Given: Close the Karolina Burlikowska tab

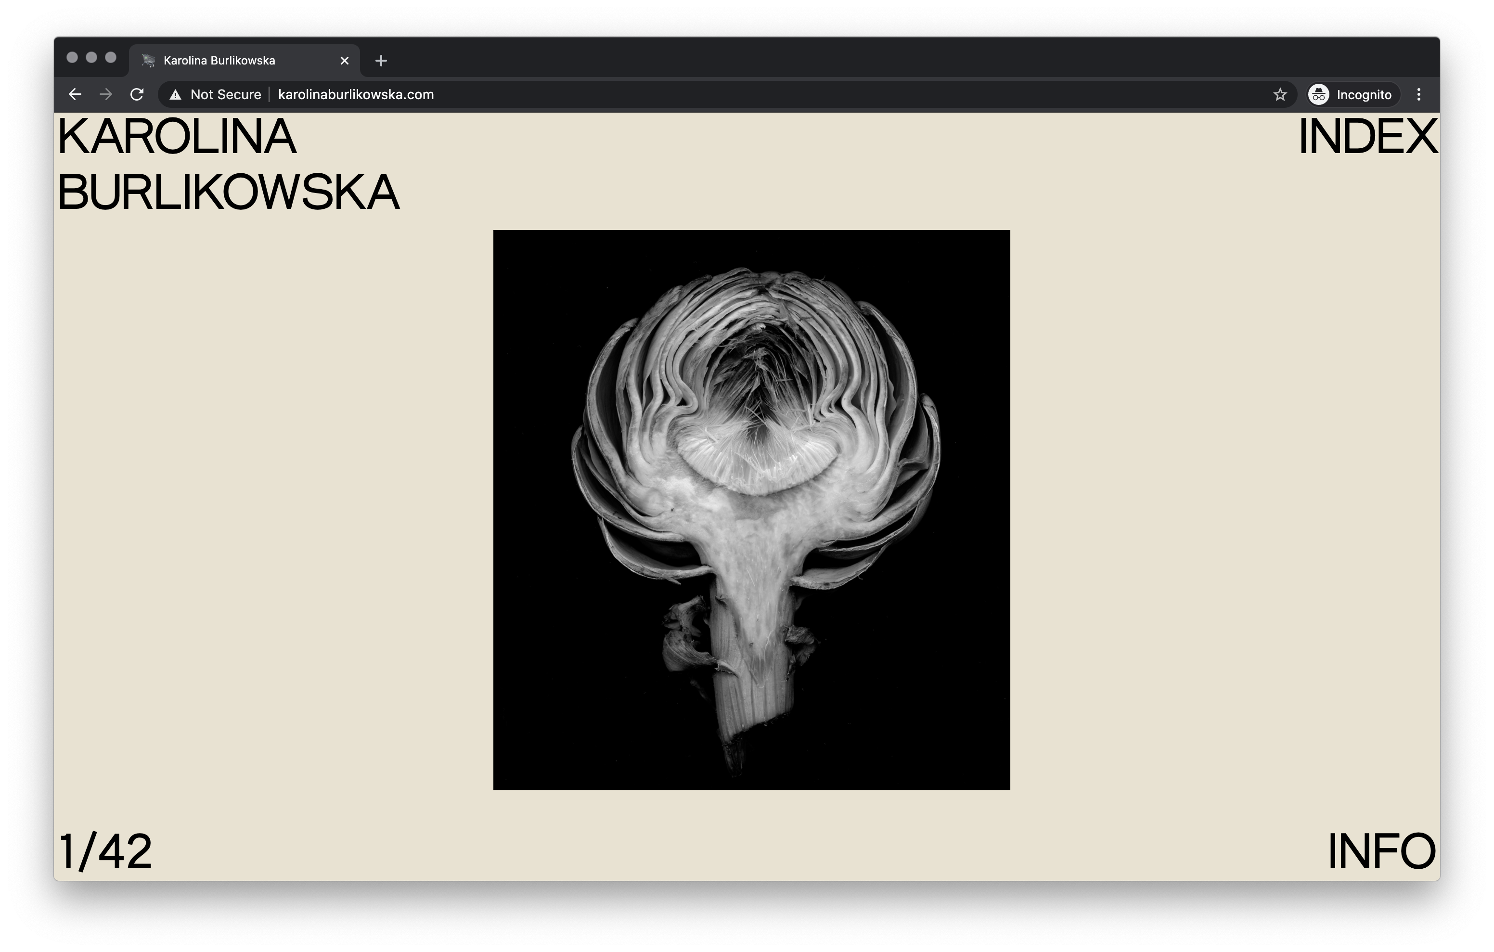Looking at the screenshot, I should tap(345, 61).
